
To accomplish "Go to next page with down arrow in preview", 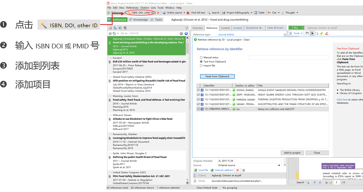I will tap(320, 182).
